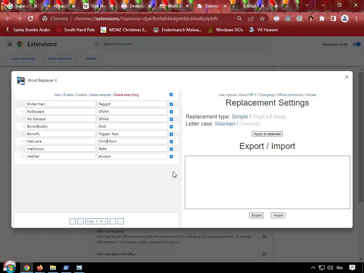Image resolution: width=364 pixels, height=273 pixels.
Task: Open the tab search chevron dropdown
Action: coord(307,5)
